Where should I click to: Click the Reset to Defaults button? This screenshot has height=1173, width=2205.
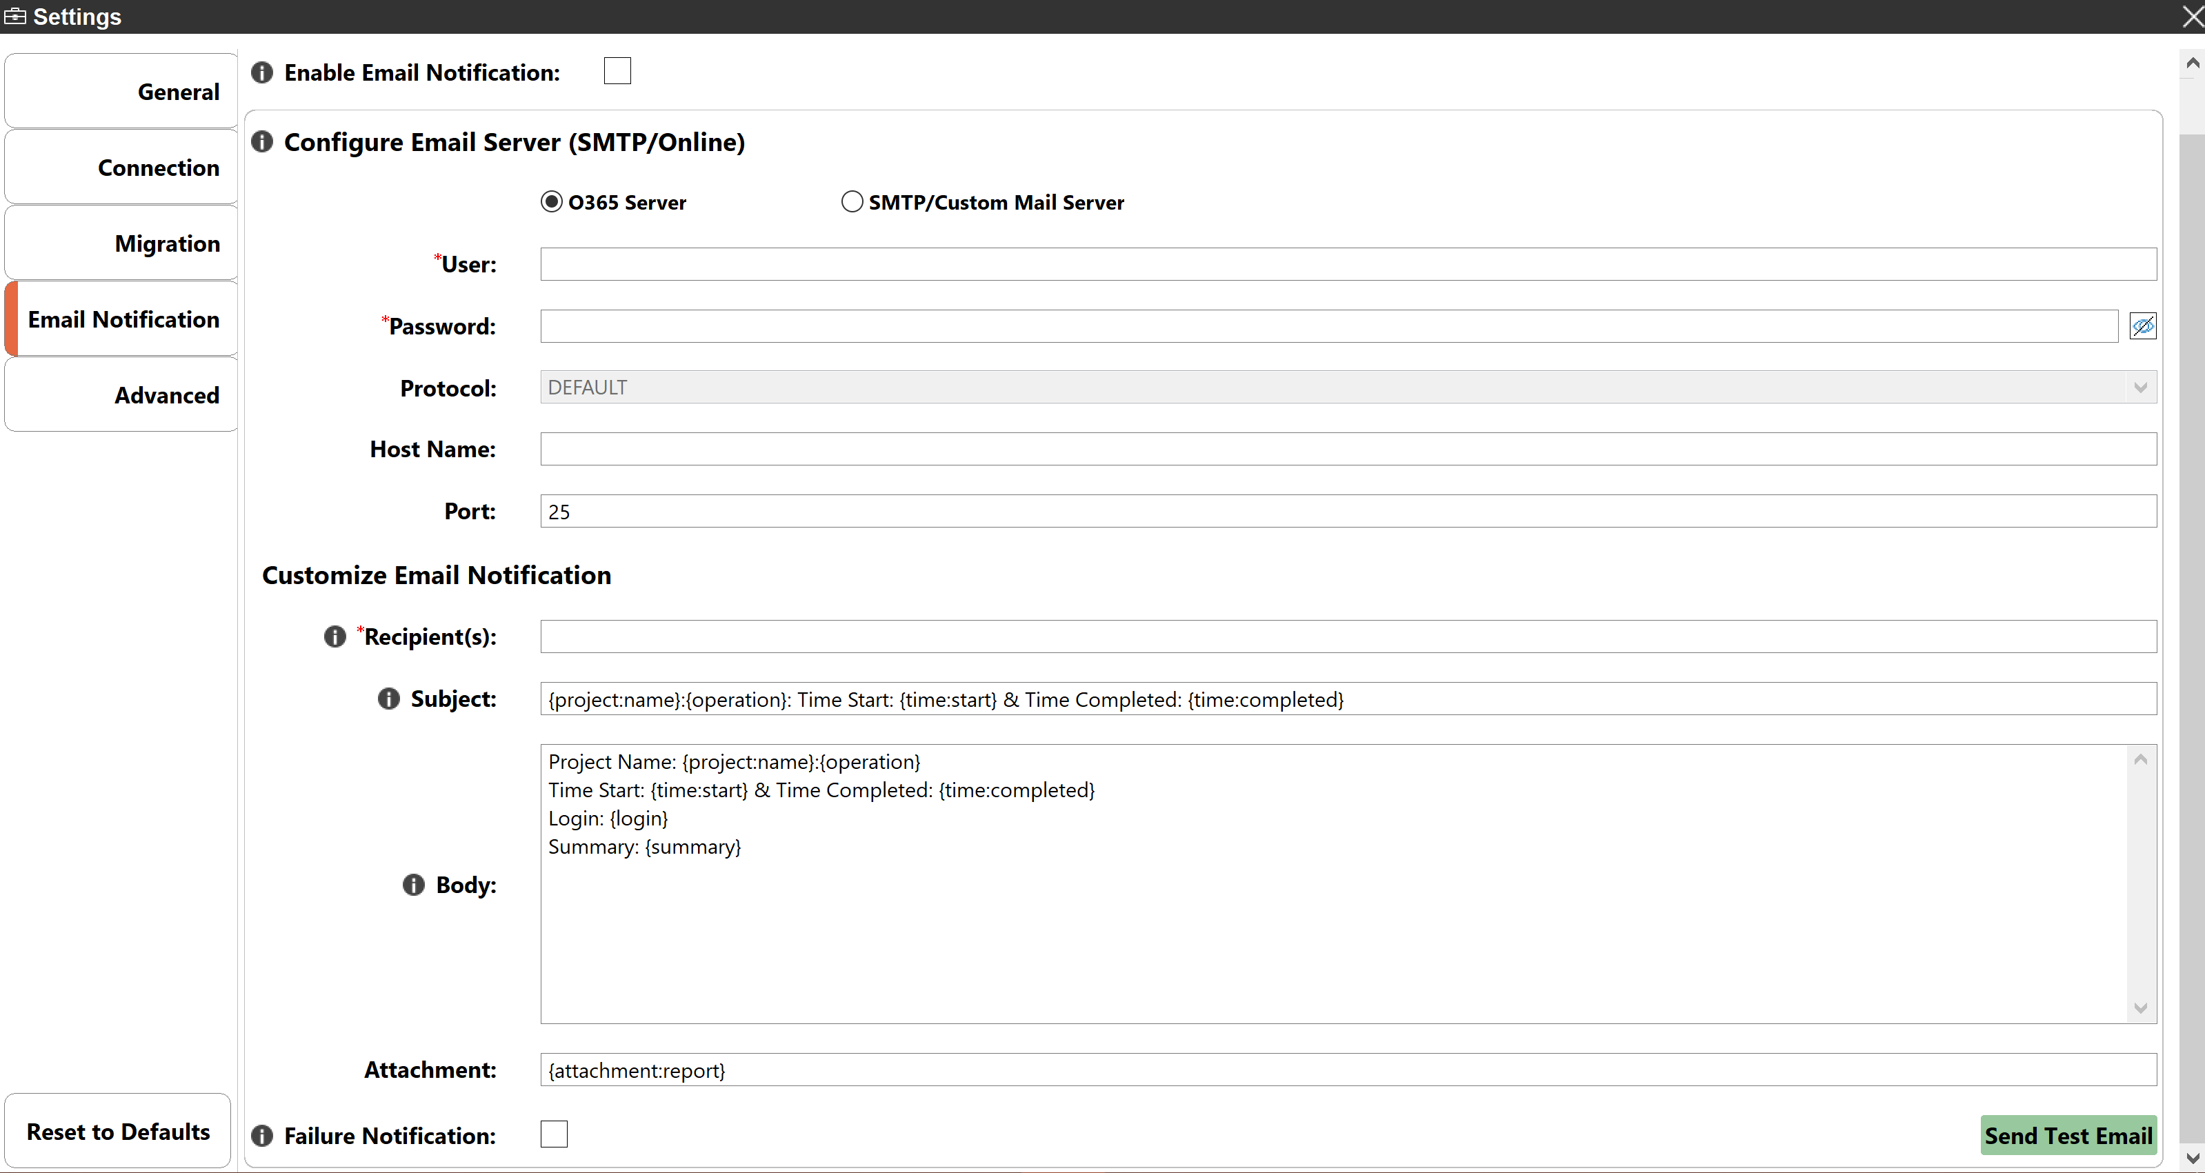click(x=117, y=1131)
